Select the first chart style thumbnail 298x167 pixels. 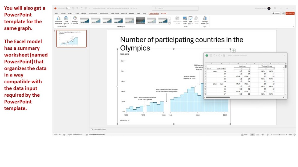(85, 20)
